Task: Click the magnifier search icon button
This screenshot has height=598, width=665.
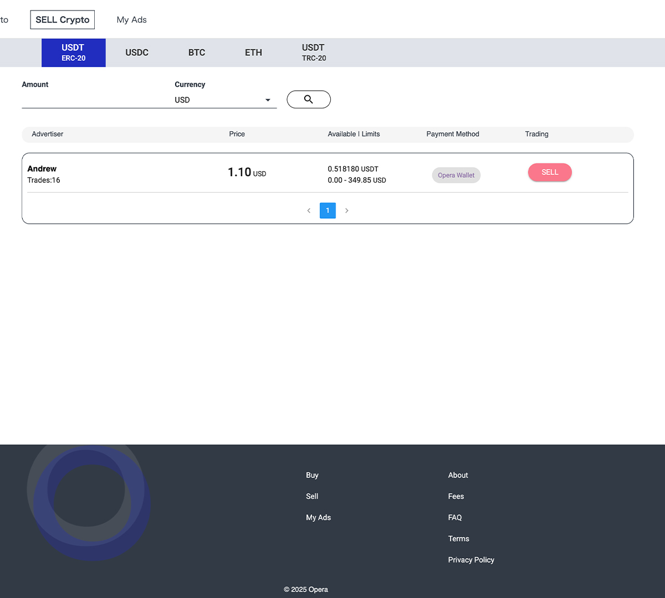Action: coord(309,100)
